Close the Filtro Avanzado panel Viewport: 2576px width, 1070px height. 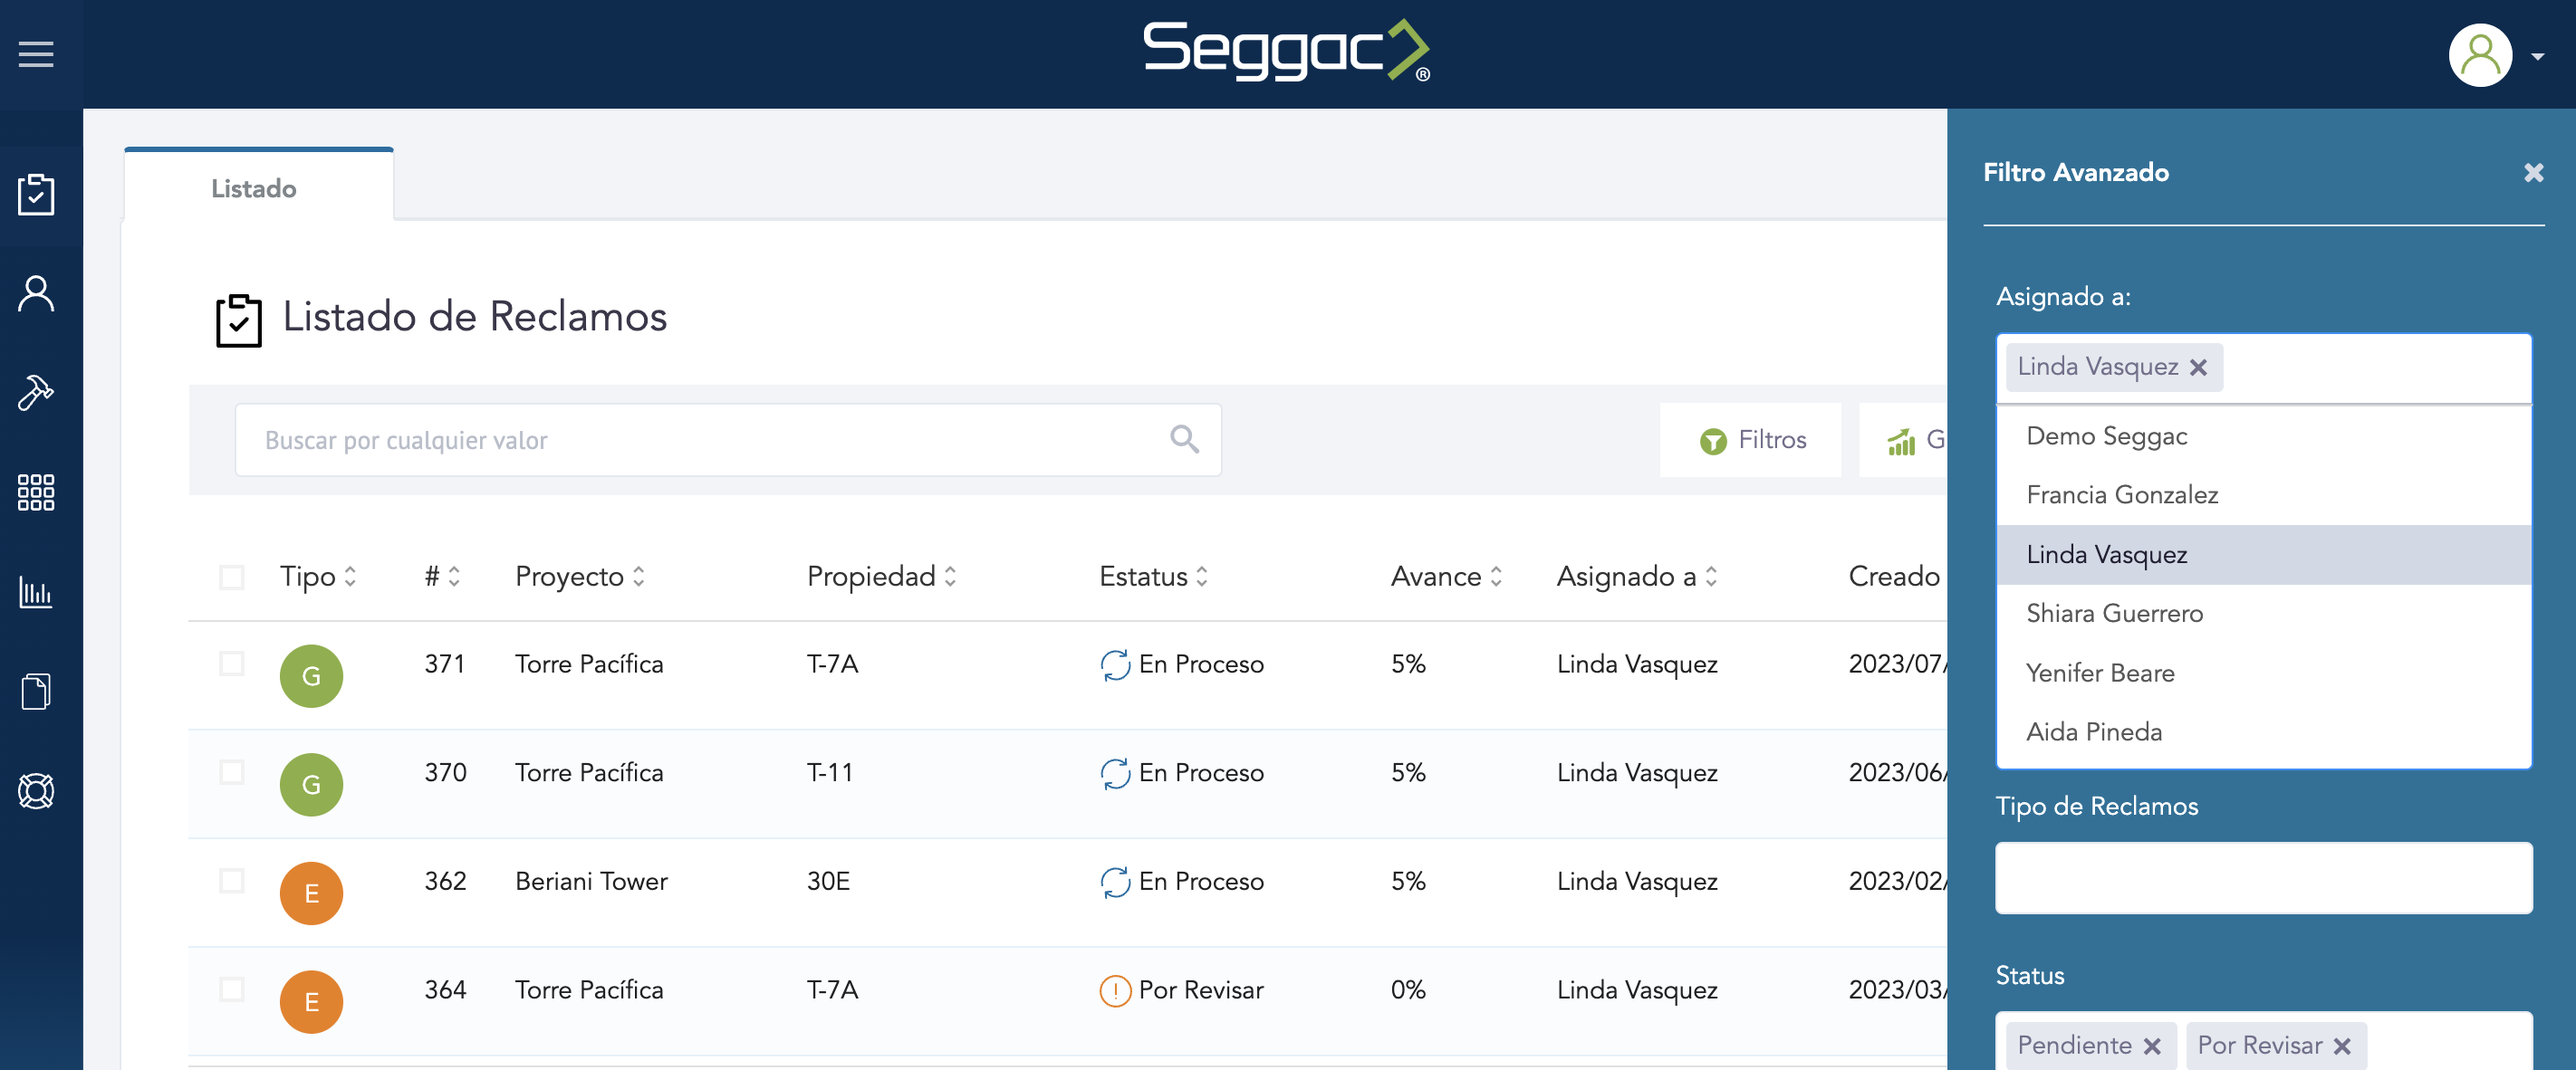(x=2533, y=173)
